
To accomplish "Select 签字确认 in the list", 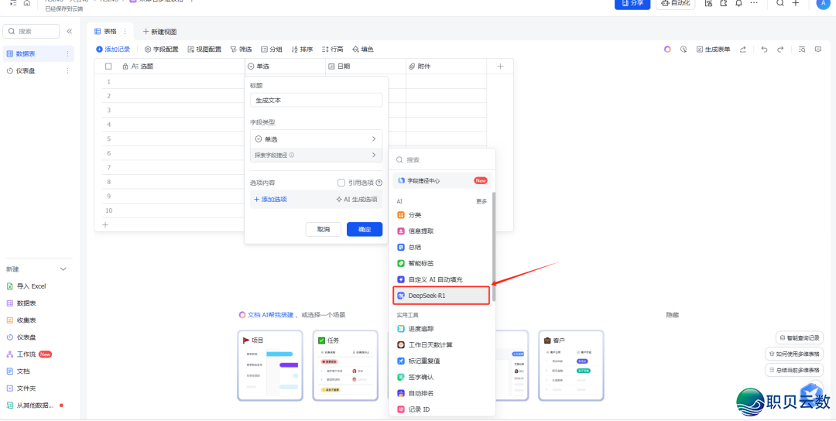I will pyautogui.click(x=441, y=377).
